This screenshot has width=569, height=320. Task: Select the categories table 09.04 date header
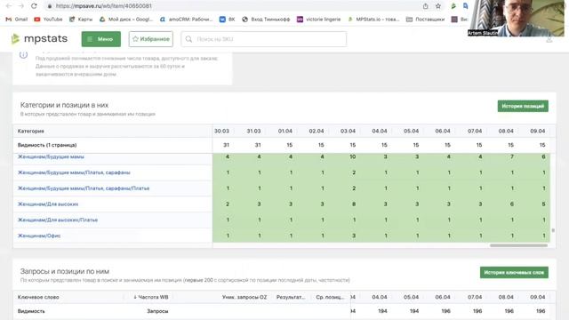click(537, 131)
